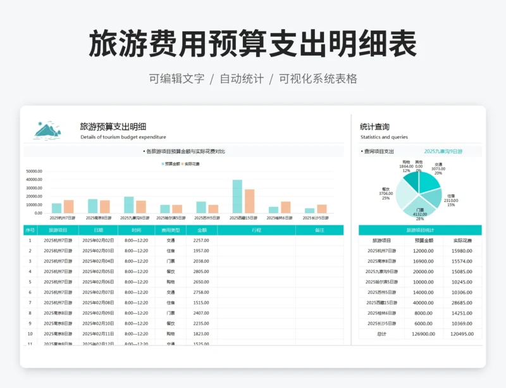
Task: Select actual spending value 14251.00
Action: (x=462, y=313)
